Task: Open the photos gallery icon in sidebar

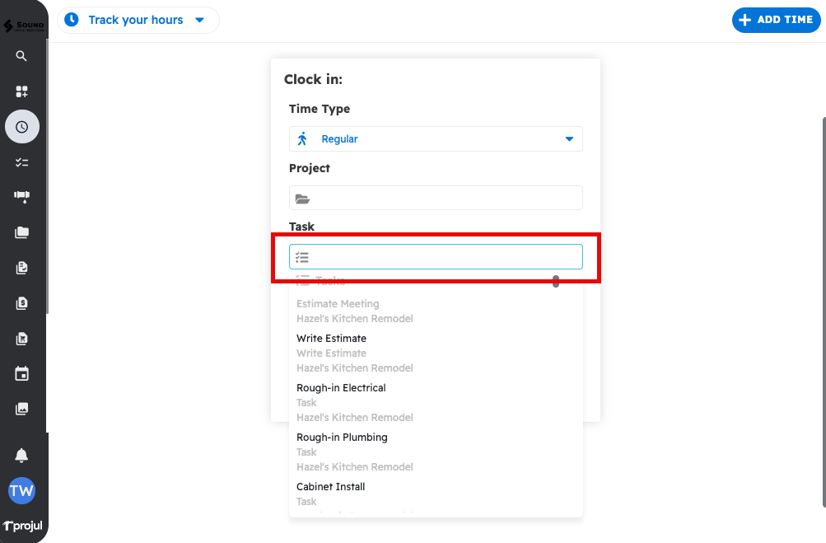Action: tap(22, 409)
